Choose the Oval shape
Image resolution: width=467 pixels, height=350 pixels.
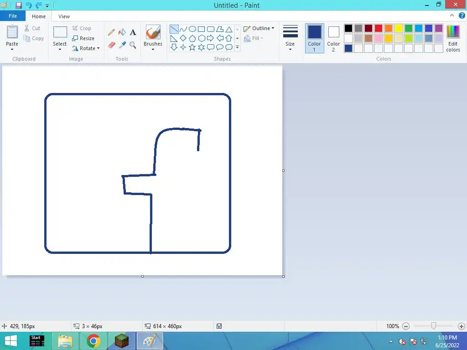[192, 29]
